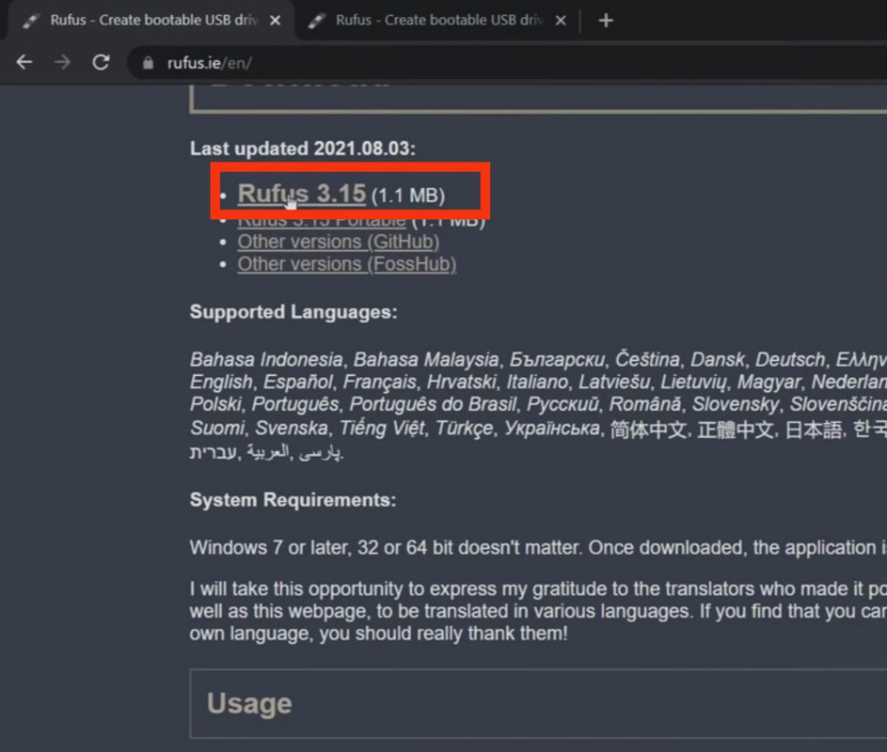
Task: Click 'you should really thank them!' text
Action: pos(442,634)
